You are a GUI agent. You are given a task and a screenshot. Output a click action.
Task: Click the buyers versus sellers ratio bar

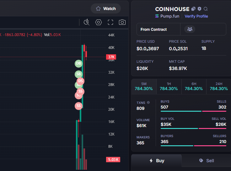click(193, 146)
